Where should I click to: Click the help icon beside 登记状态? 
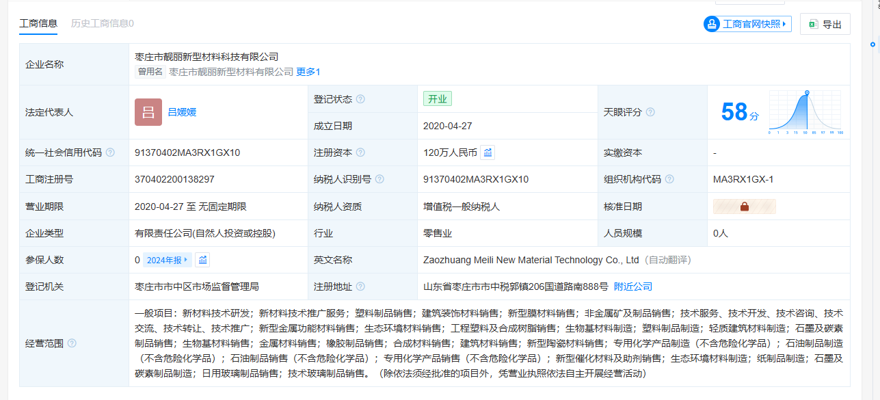(360, 99)
